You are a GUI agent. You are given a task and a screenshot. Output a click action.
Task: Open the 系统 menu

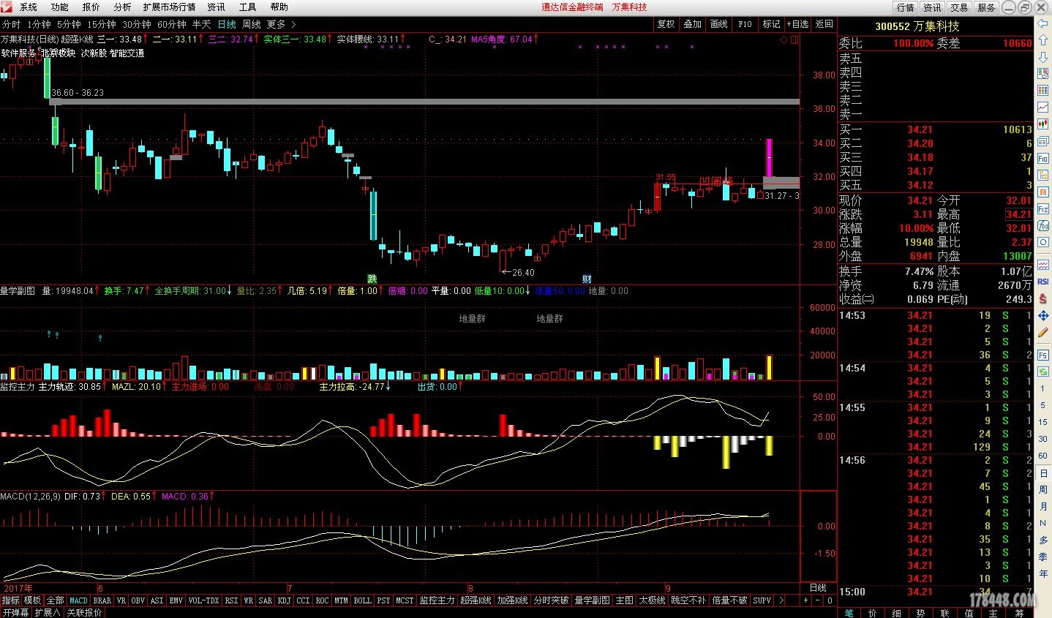(x=29, y=7)
